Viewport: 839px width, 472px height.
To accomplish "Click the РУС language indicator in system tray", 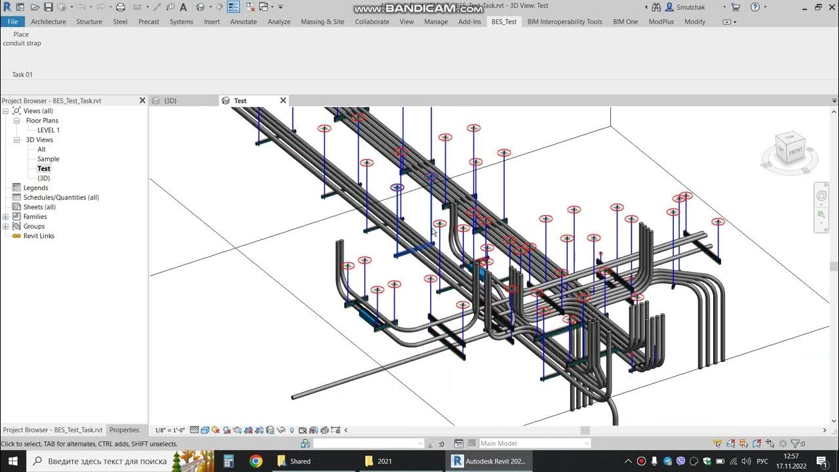I will click(762, 461).
